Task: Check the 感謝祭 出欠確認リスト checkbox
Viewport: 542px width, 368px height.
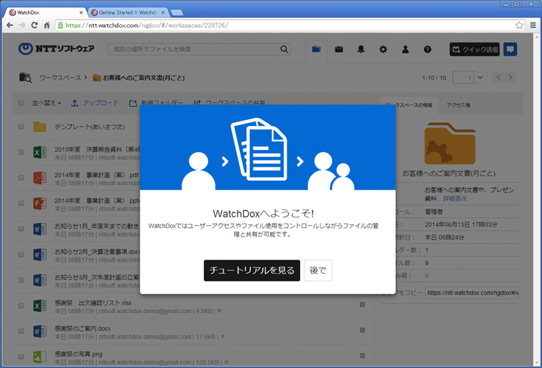Action: coord(21,306)
